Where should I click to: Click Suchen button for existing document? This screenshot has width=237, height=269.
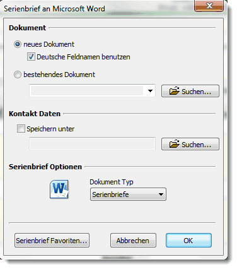click(x=190, y=91)
